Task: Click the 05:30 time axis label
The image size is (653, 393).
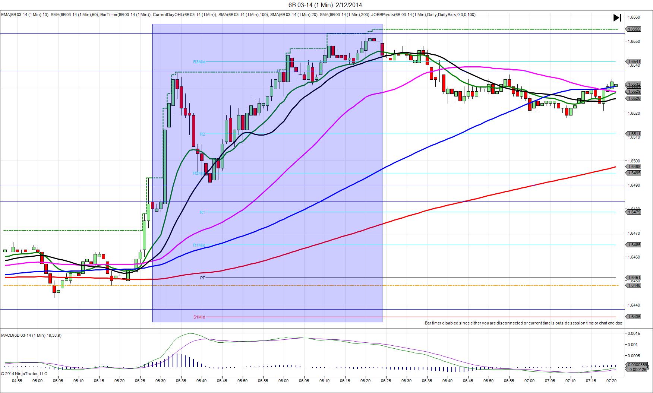Action: tap(160, 381)
